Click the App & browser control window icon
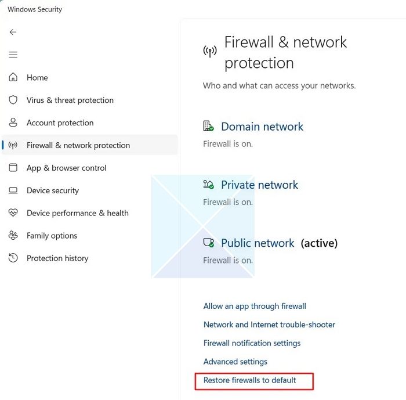 13,168
